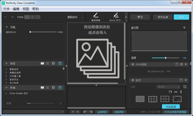
Task: Expand the 智能自动 preset group
Action: (6, 69)
